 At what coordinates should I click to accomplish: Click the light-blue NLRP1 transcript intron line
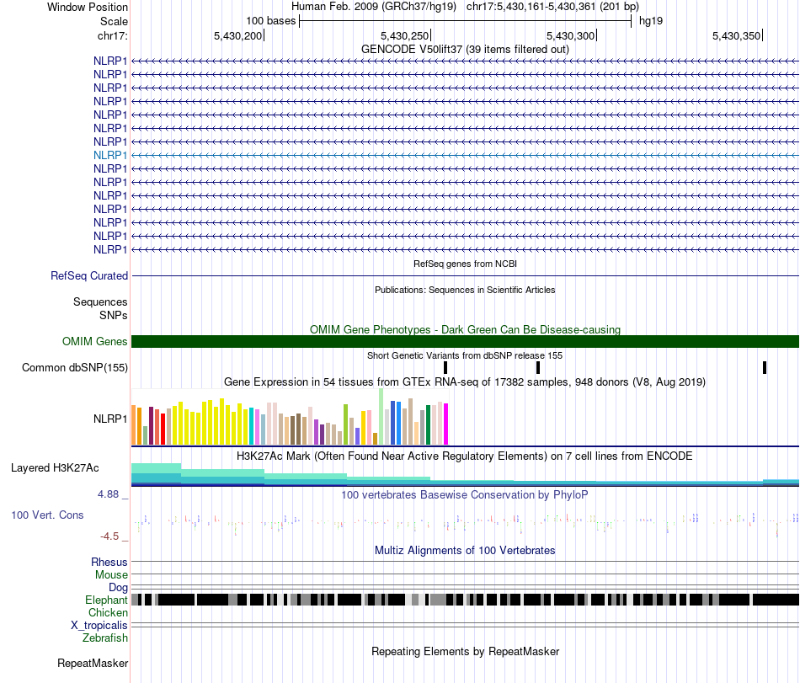[x=465, y=155]
